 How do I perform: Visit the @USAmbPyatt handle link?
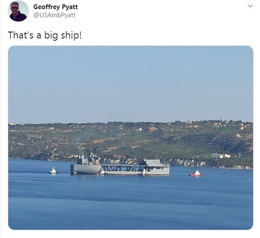[55, 15]
